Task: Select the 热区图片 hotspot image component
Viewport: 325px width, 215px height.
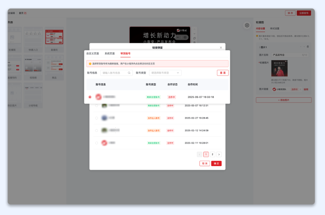Action: [x=14, y=95]
